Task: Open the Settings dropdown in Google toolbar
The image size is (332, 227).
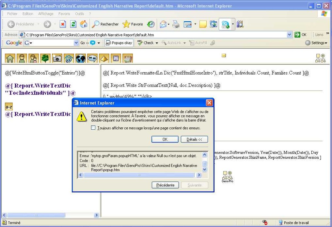Action: [316, 43]
